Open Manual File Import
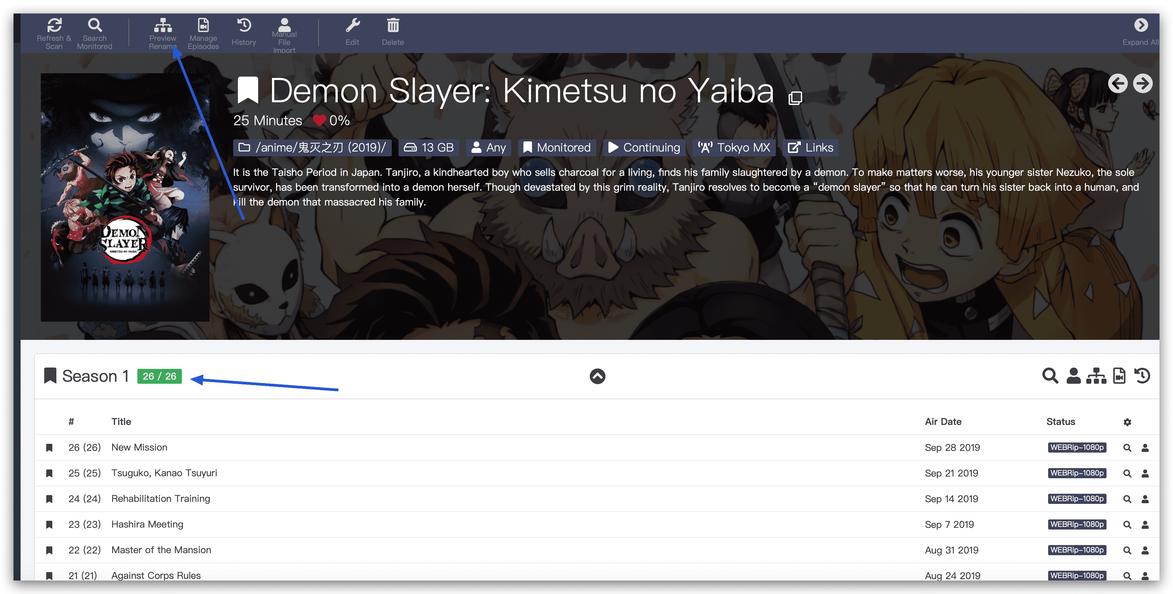The height and width of the screenshot is (594, 1173). 284,35
